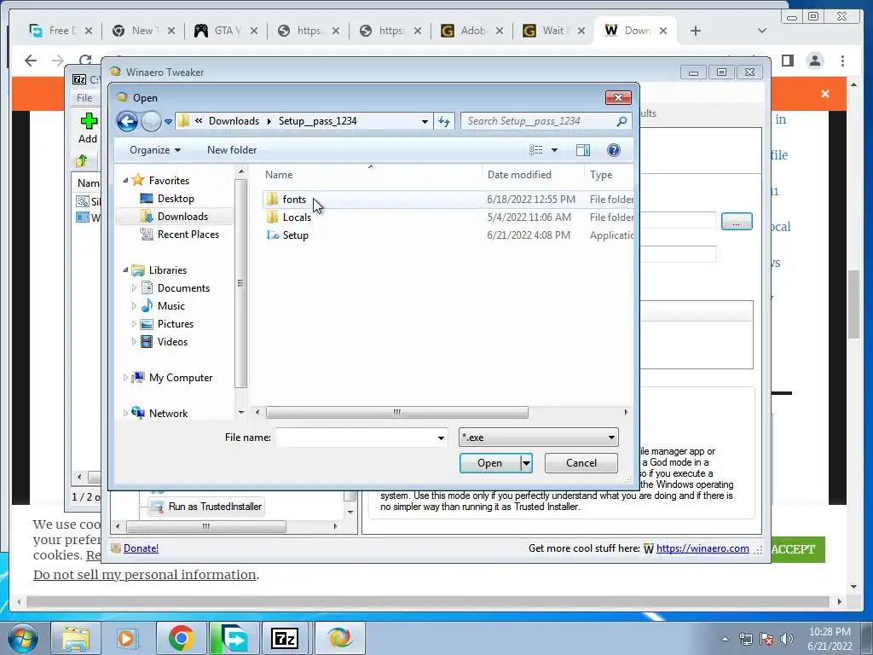The height and width of the screenshot is (655, 873).
Task: Open the File menu in 7-Zip
Action: 84,97
